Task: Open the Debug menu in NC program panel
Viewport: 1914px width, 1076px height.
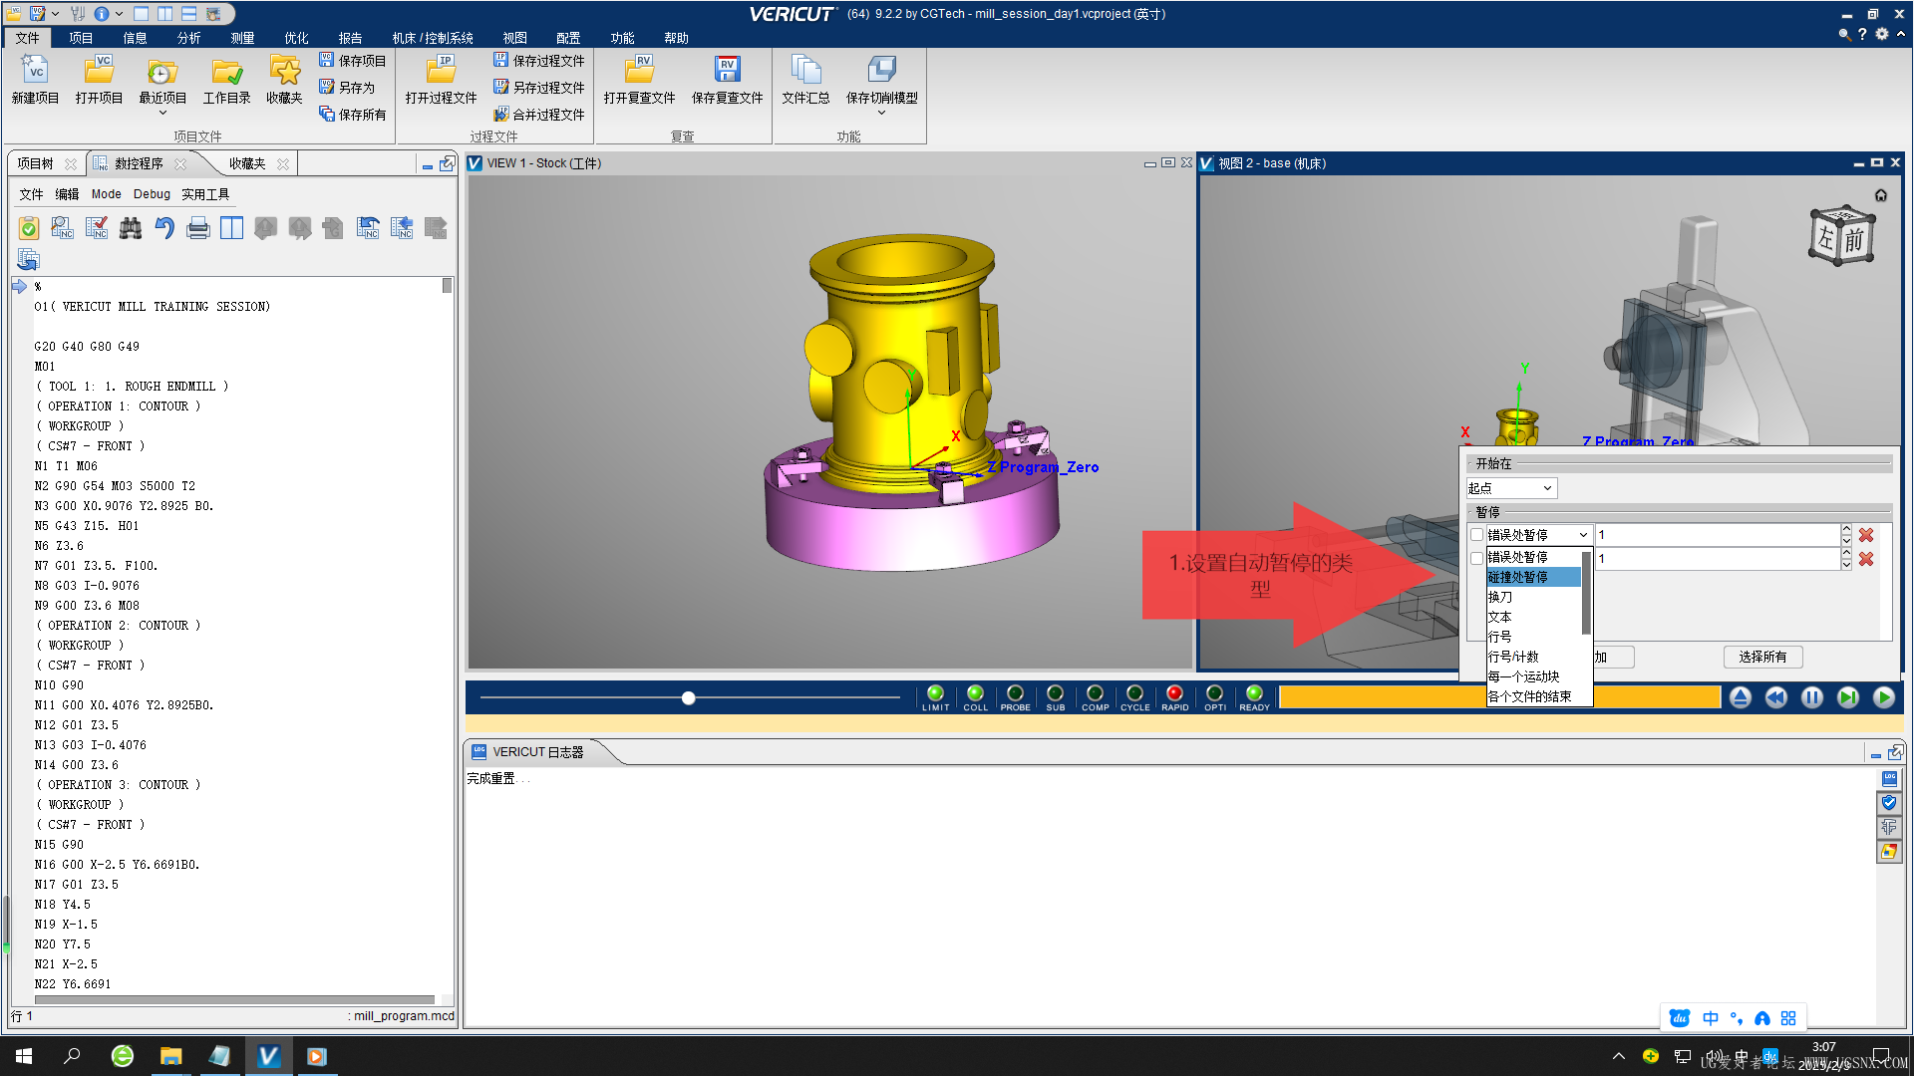Action: pyautogui.click(x=152, y=194)
